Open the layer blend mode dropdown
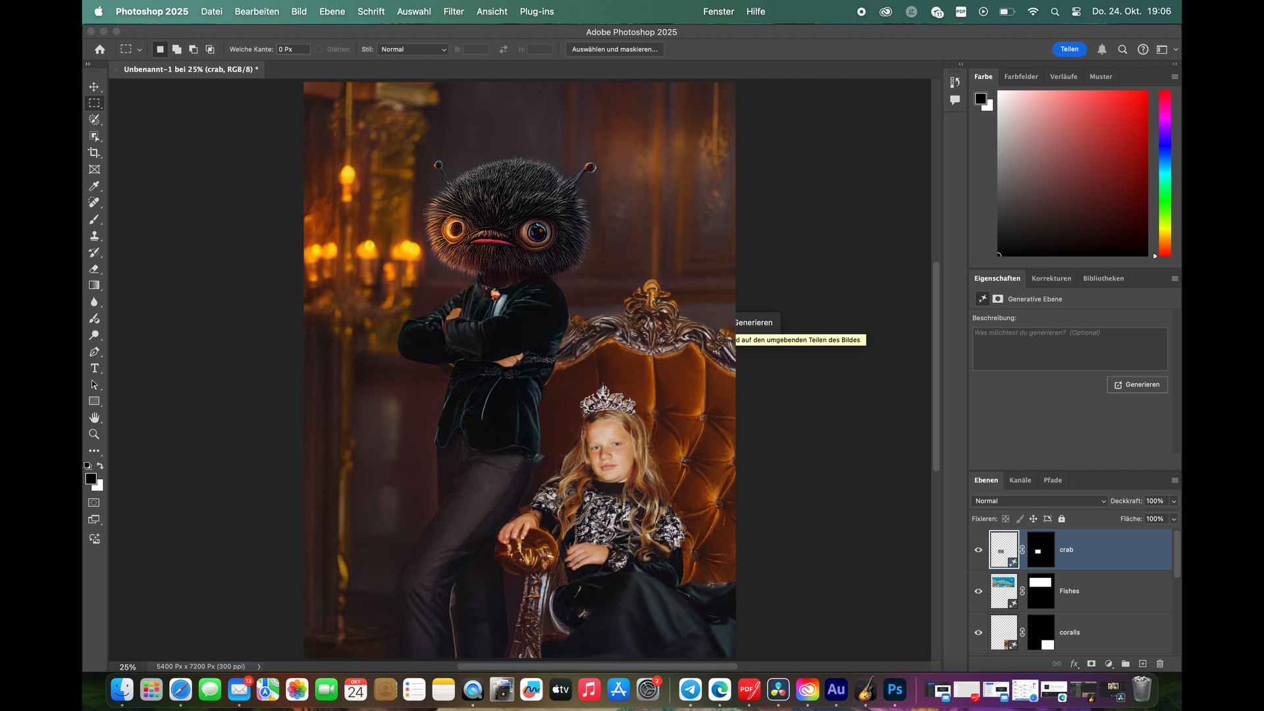This screenshot has width=1264, height=711. pos(1039,501)
